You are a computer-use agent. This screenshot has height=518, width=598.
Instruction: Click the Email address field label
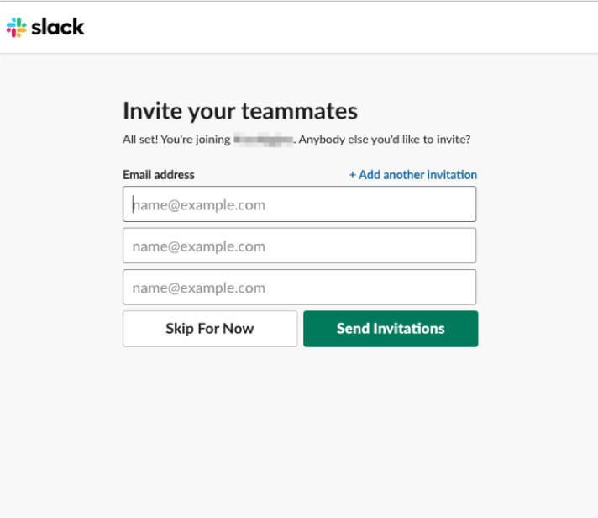coord(159,175)
